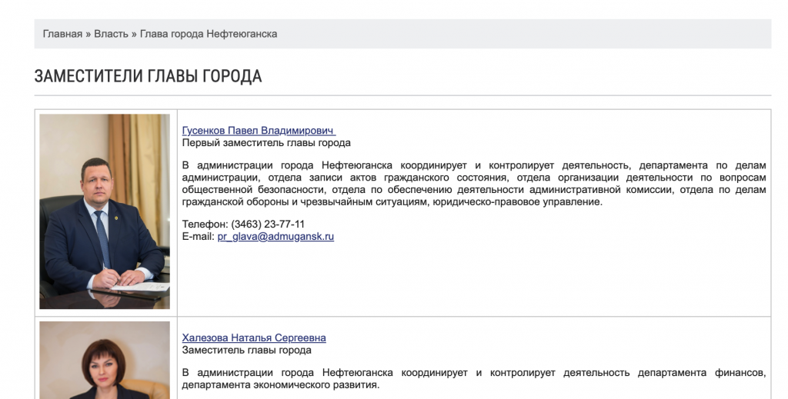This screenshot has height=399, width=788.
Task: Select the Глава города Нефтеюганска breadcrumb
Action: 209,34
